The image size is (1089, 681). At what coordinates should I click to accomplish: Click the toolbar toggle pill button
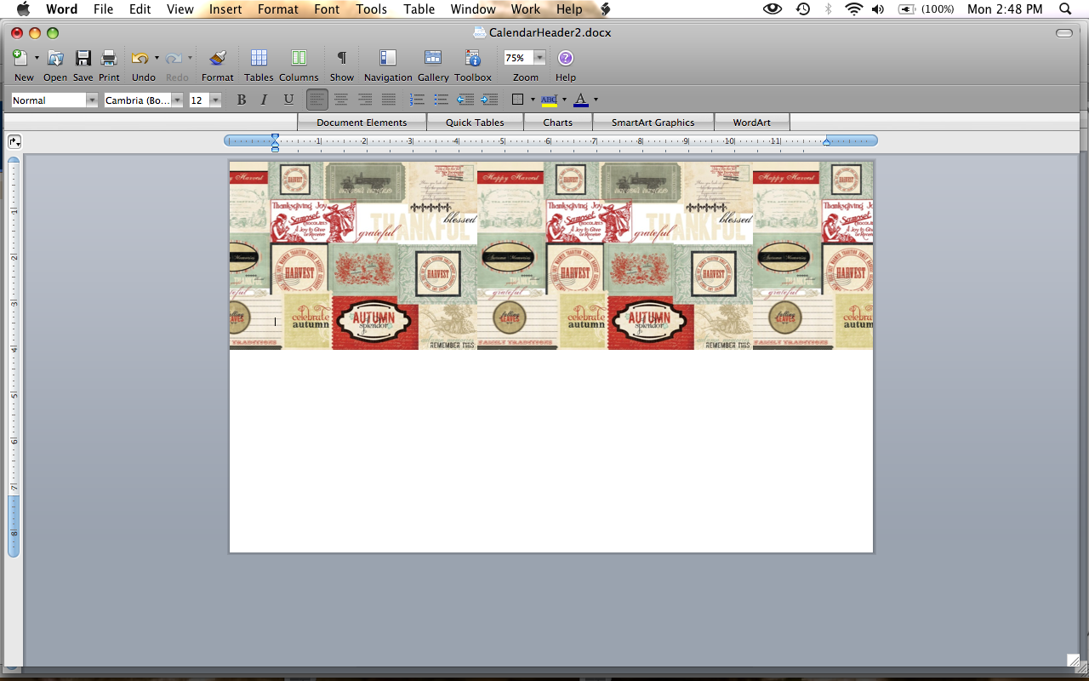pos(1063,32)
